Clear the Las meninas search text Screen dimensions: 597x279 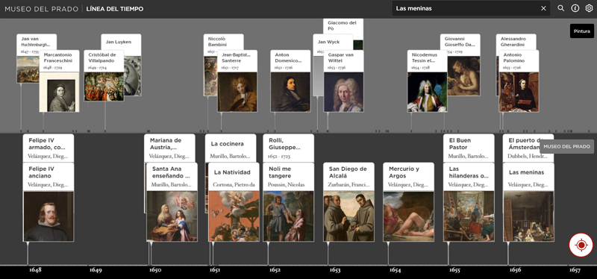pyautogui.click(x=543, y=8)
